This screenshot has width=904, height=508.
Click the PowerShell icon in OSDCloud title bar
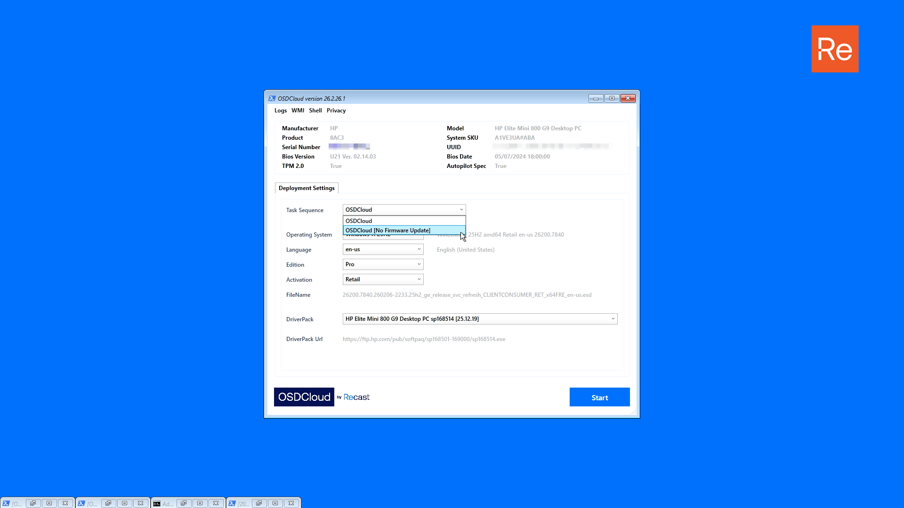coord(272,98)
